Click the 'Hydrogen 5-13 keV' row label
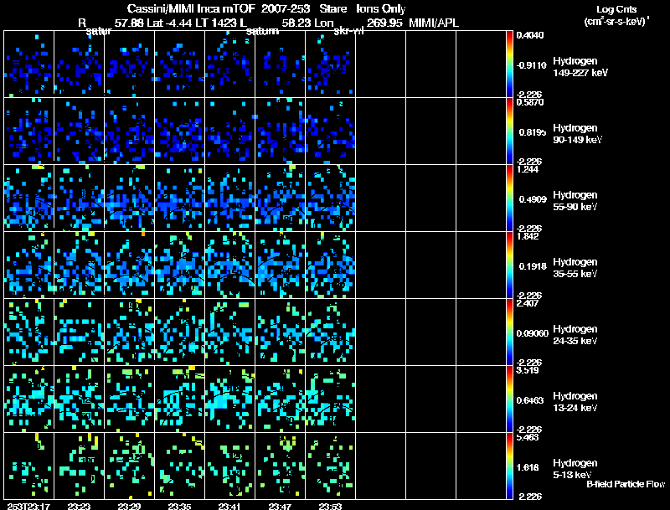The width and height of the screenshot is (670, 510). [x=575, y=469]
